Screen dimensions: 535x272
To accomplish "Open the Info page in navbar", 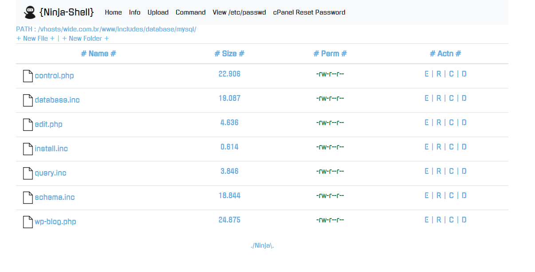I will 134,12.
